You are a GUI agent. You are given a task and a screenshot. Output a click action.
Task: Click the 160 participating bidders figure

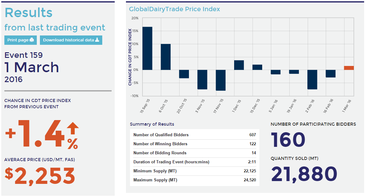pos(288,140)
